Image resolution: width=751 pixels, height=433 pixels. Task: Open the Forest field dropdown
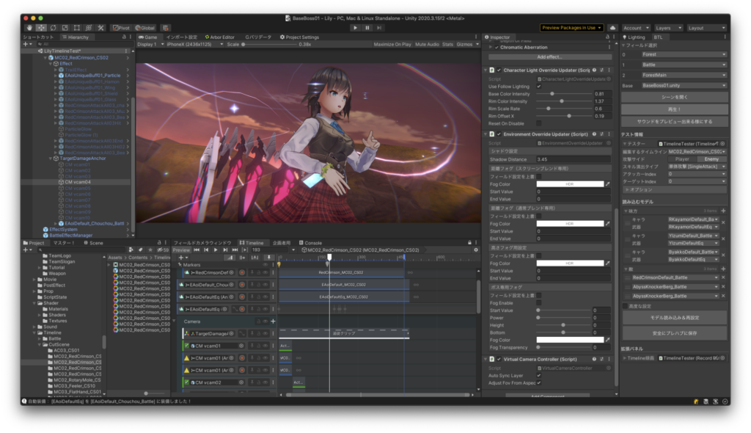[684, 54]
